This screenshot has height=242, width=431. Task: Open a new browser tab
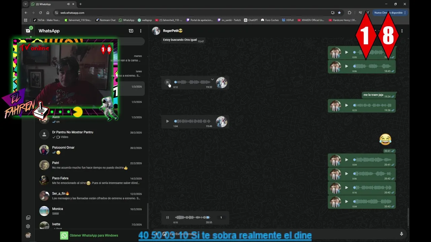point(80,4)
